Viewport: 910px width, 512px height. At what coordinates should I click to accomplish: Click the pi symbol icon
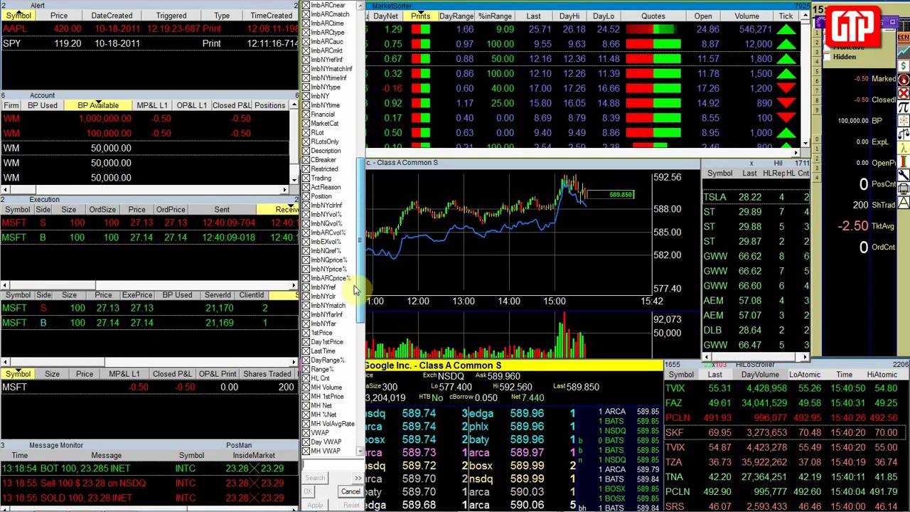[904, 107]
